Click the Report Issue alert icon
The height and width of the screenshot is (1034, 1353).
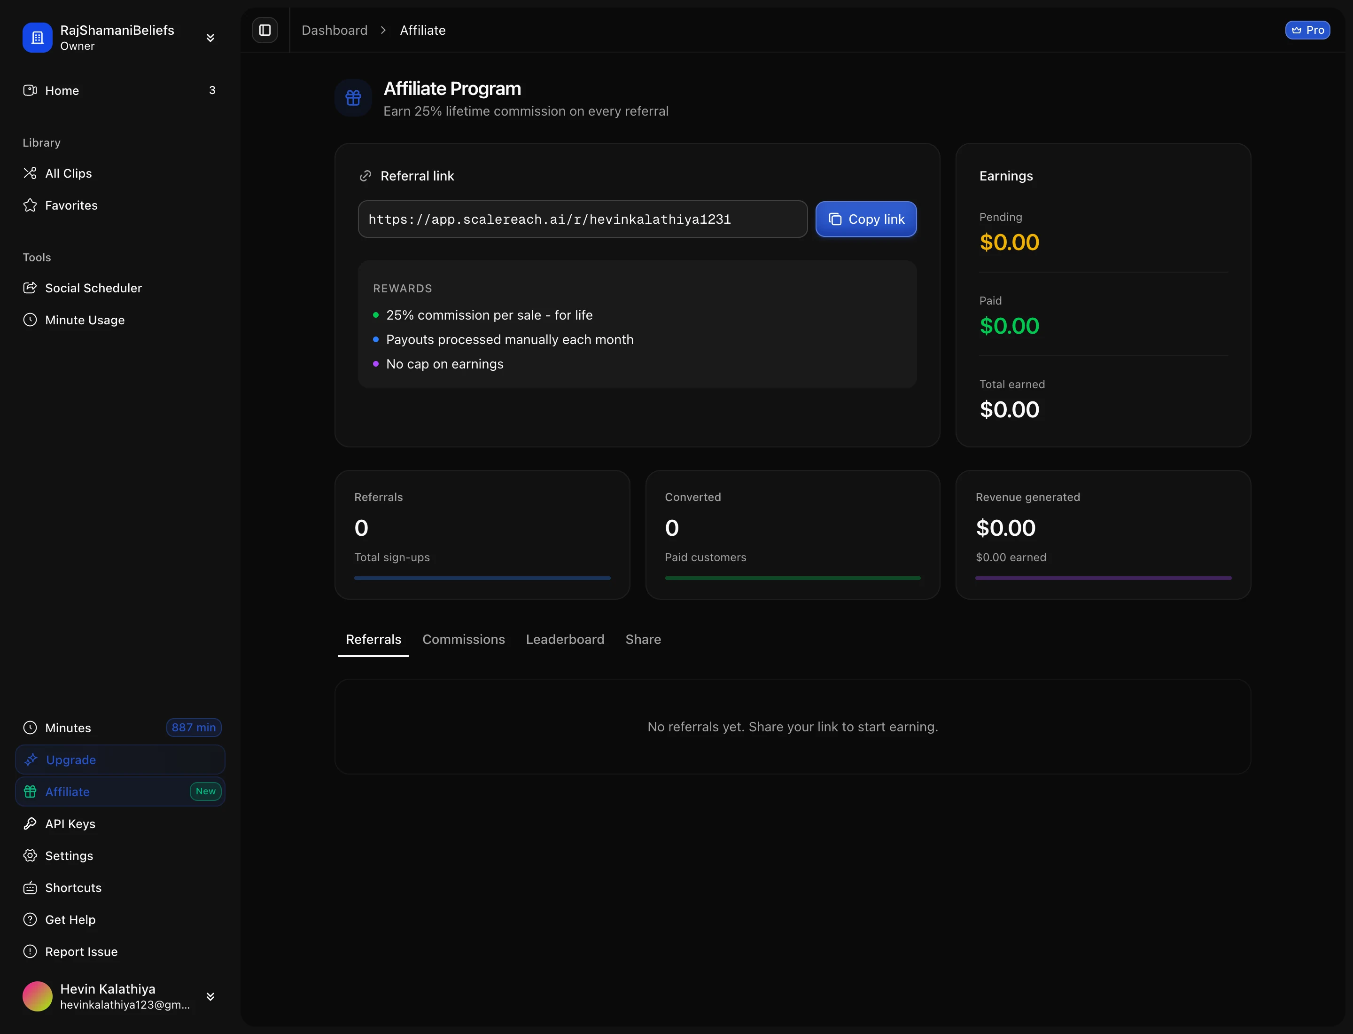click(x=30, y=952)
